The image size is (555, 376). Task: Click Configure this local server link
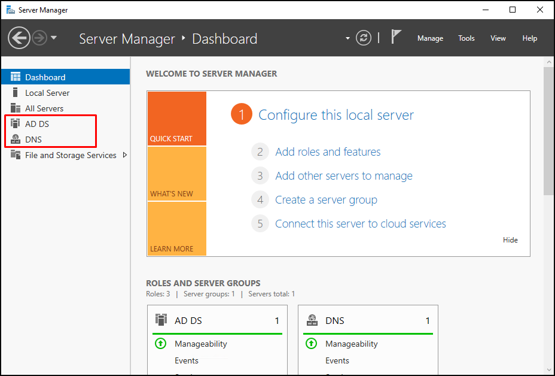(x=336, y=115)
